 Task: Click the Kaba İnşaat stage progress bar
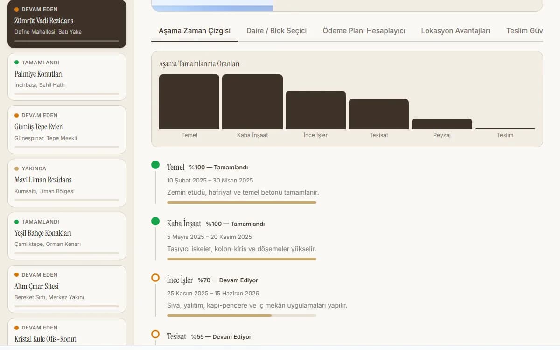coord(242,259)
